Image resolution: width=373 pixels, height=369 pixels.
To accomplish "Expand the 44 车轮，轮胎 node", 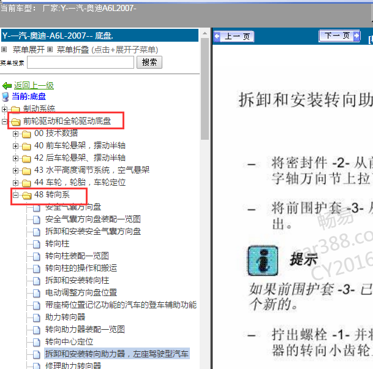I will pos(15,183).
